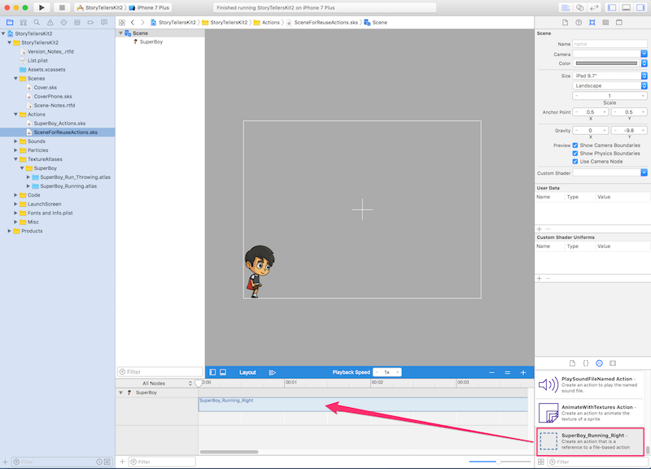Click the scene Name input field
Screen dimensions: 651x469
609,44
